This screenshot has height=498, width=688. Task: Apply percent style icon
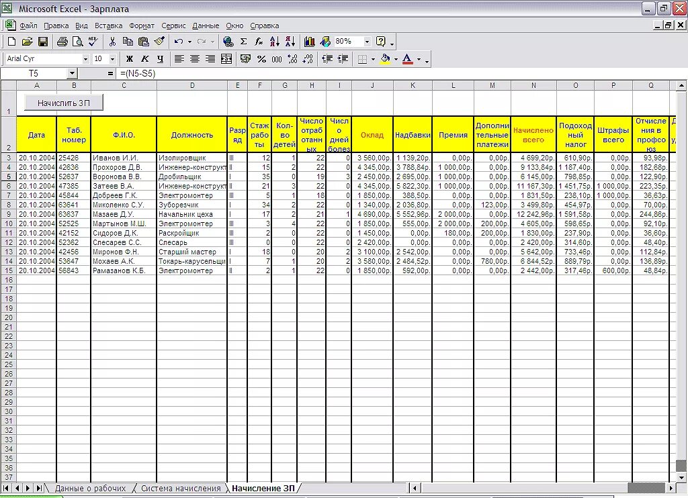[x=261, y=59]
